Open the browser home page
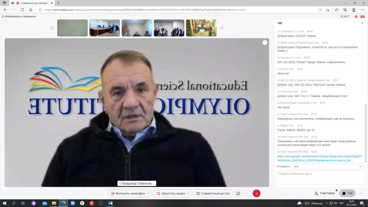The height and width of the screenshot is (207, 368). [31, 10]
